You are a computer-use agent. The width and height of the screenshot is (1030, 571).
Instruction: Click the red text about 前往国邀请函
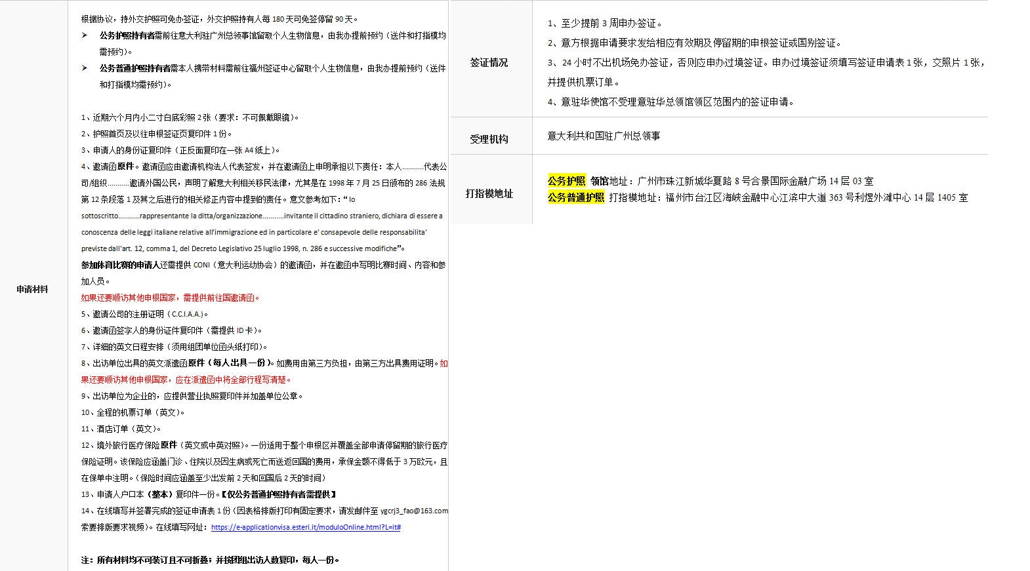[x=171, y=298]
